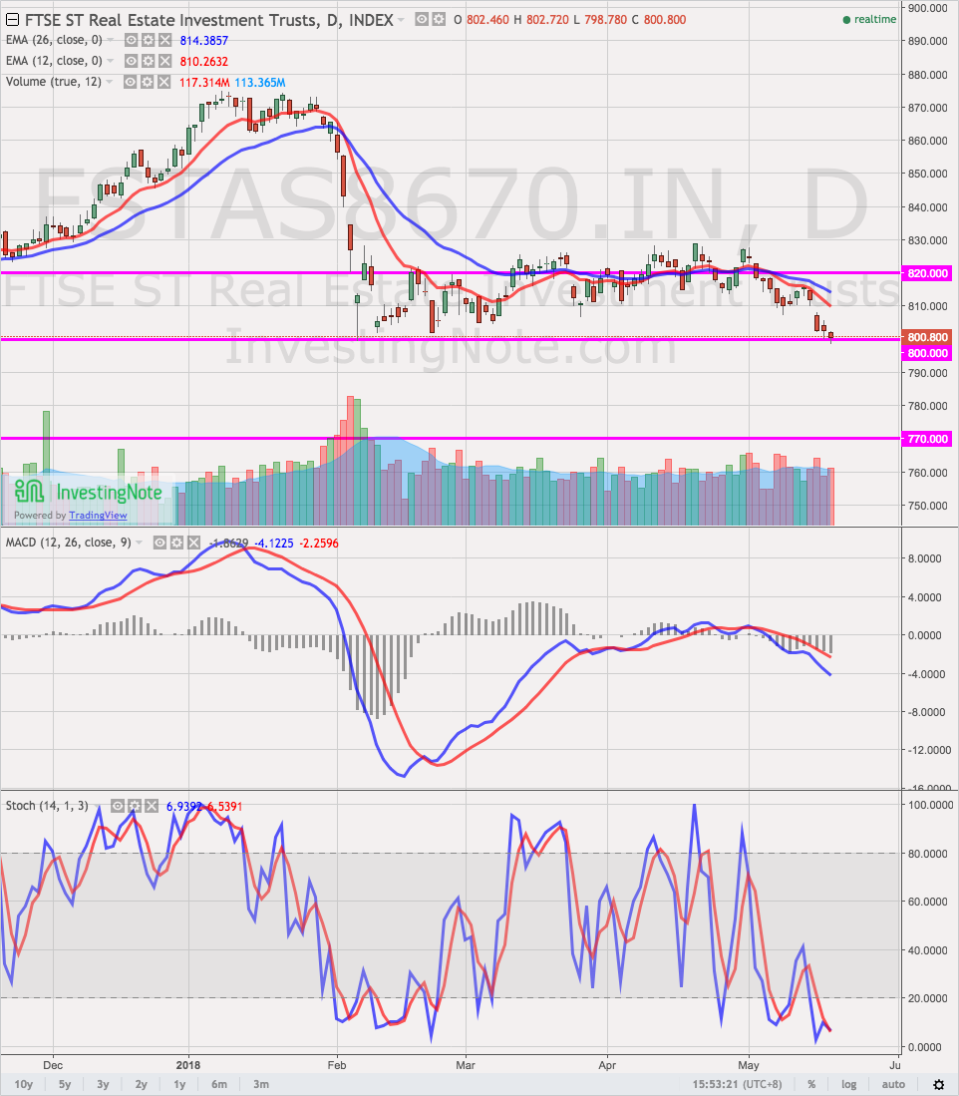Select the 6m time range
This screenshot has width=959, height=1096.
218,1084
